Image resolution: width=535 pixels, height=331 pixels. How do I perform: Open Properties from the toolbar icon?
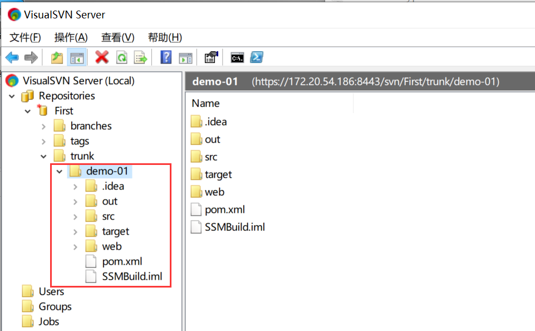(x=211, y=57)
